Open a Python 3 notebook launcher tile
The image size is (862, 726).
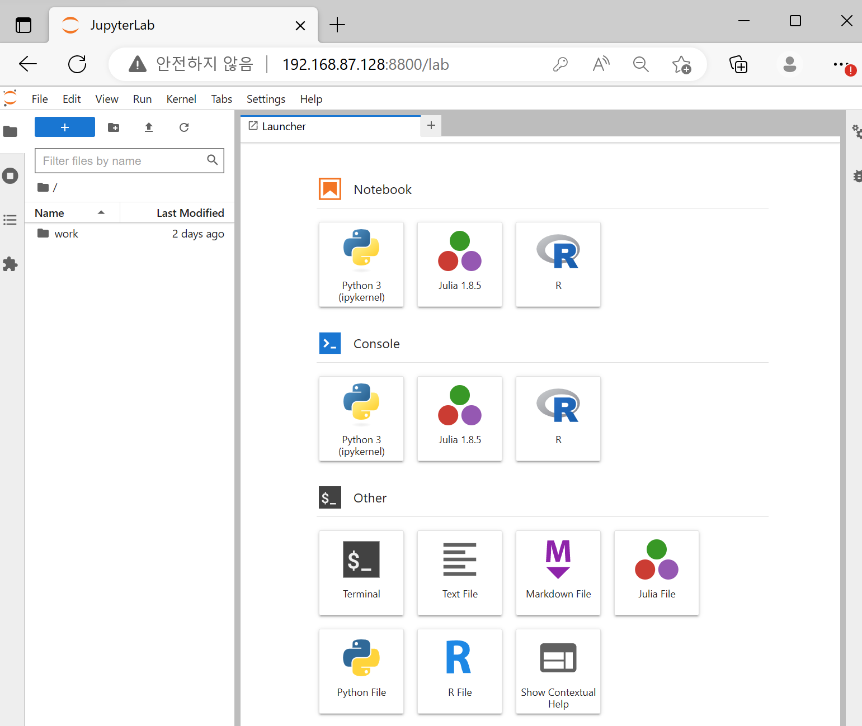coord(361,264)
